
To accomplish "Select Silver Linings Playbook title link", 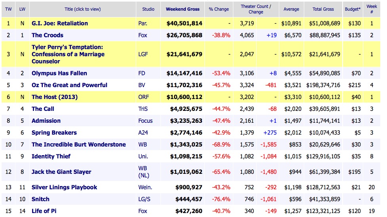I will point(64,187).
